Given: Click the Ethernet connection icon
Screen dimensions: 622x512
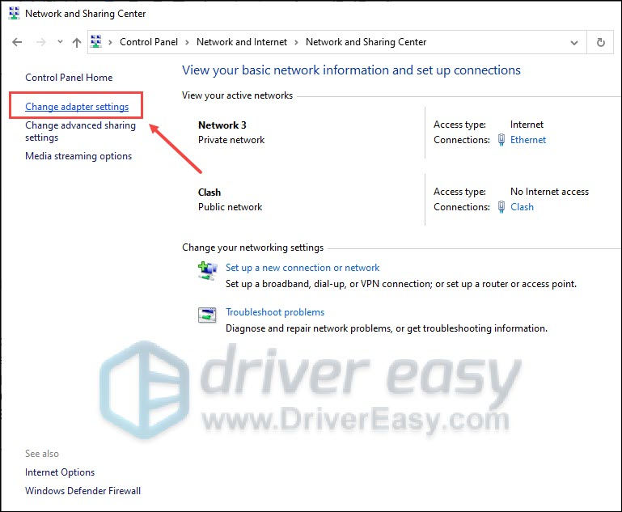Looking at the screenshot, I should click(x=501, y=140).
